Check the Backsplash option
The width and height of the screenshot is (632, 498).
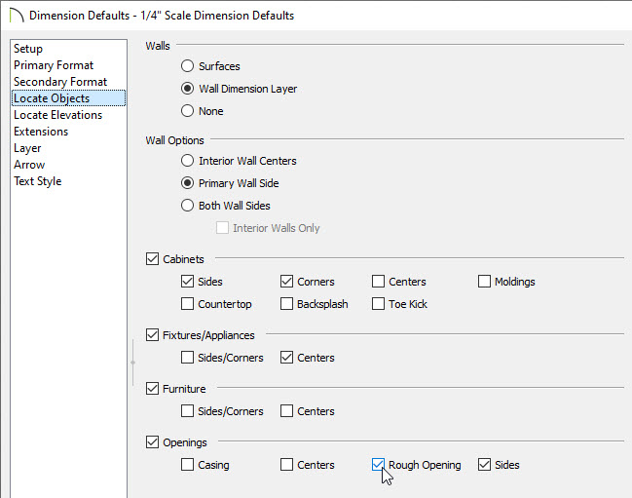[x=287, y=304]
